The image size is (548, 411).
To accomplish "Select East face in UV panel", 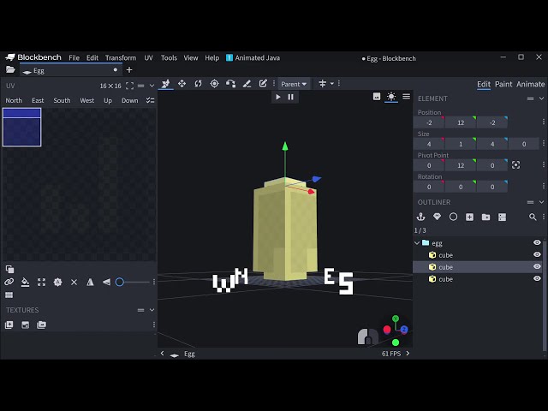I will click(38, 101).
